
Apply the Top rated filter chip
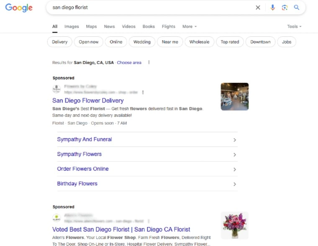(x=230, y=42)
